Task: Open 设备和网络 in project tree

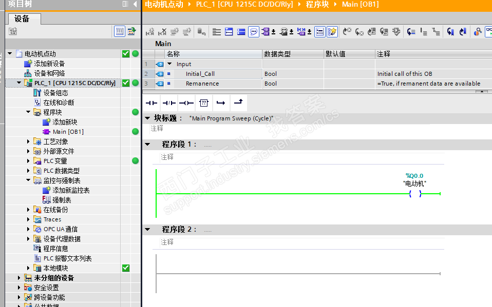Action: (49, 73)
